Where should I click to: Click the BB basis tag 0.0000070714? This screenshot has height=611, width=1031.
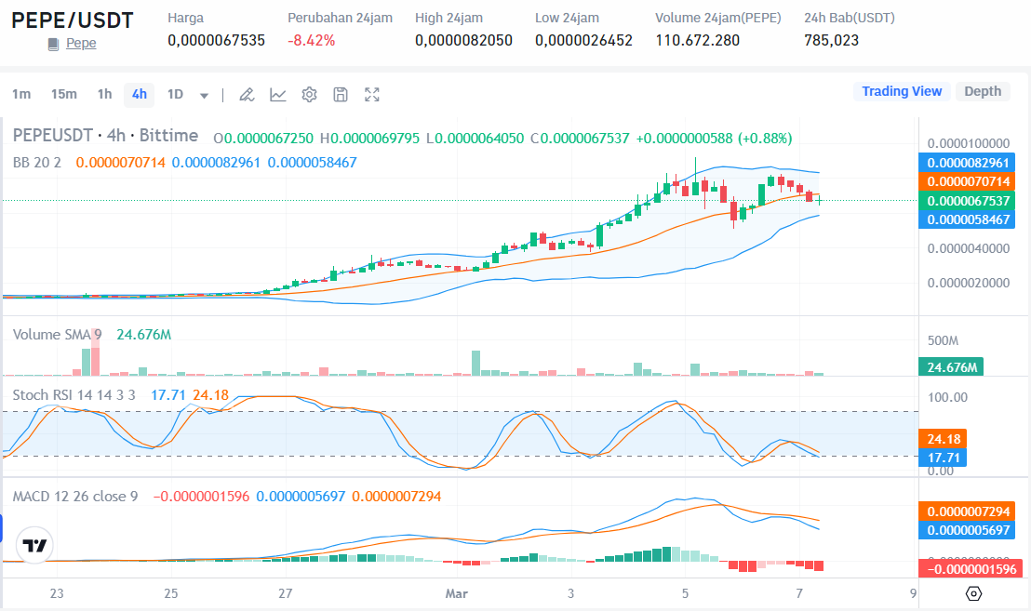968,181
